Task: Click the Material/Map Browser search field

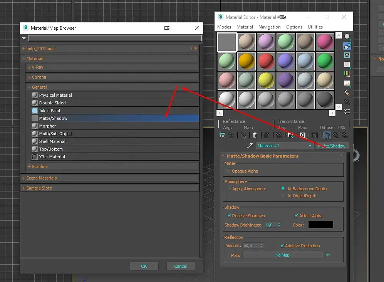Action: click(x=115, y=38)
